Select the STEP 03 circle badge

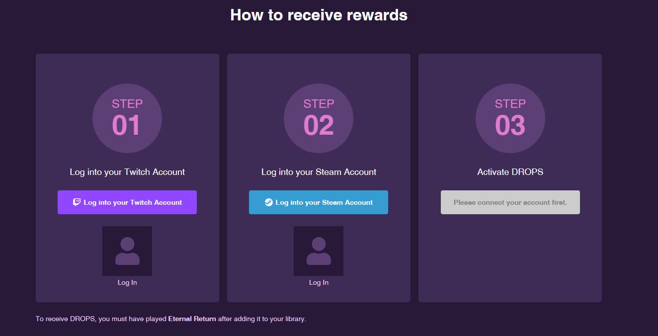click(510, 118)
